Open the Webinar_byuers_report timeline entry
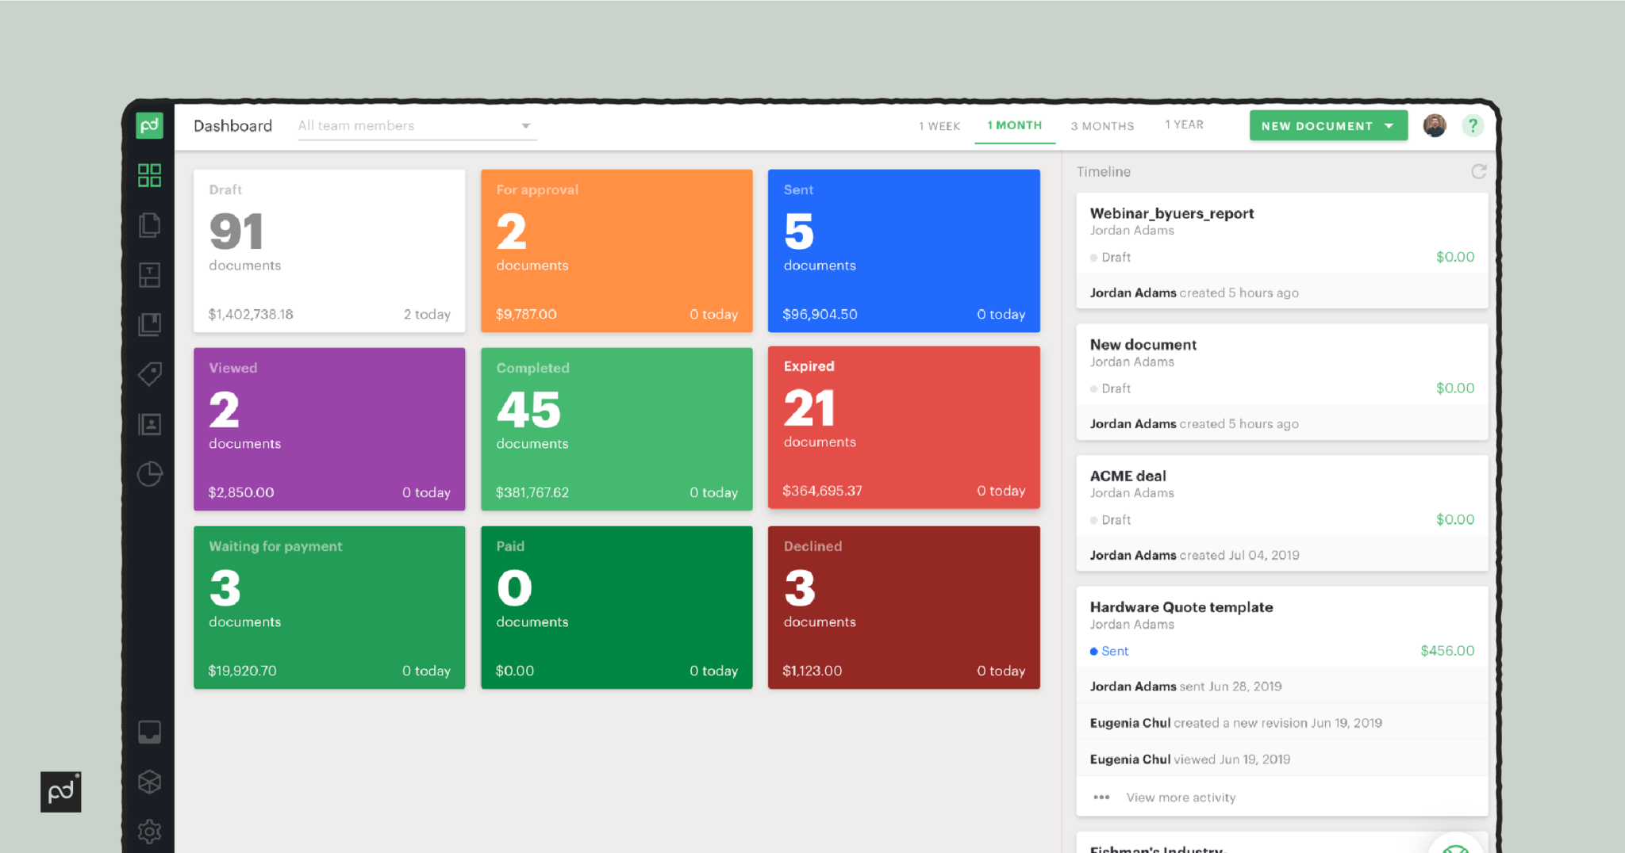 1171,213
